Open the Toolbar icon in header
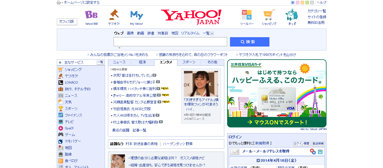The width and height of the screenshot is (383, 168). (246, 15)
